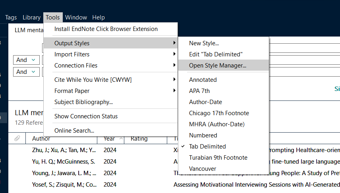Sort references by Year column header
340x193 pixels.
[x=109, y=139]
